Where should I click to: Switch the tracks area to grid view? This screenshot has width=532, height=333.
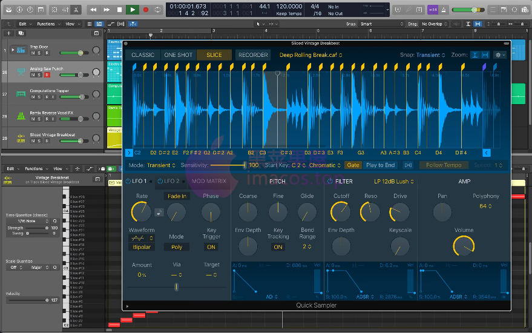pyautogui.click(x=90, y=24)
